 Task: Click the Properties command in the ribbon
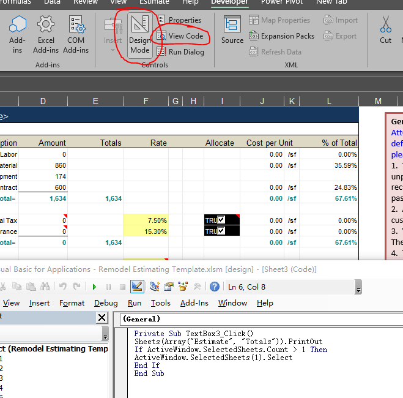[x=179, y=20]
